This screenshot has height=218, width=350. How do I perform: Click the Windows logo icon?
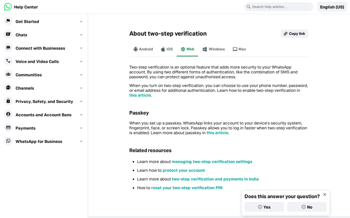[205, 49]
